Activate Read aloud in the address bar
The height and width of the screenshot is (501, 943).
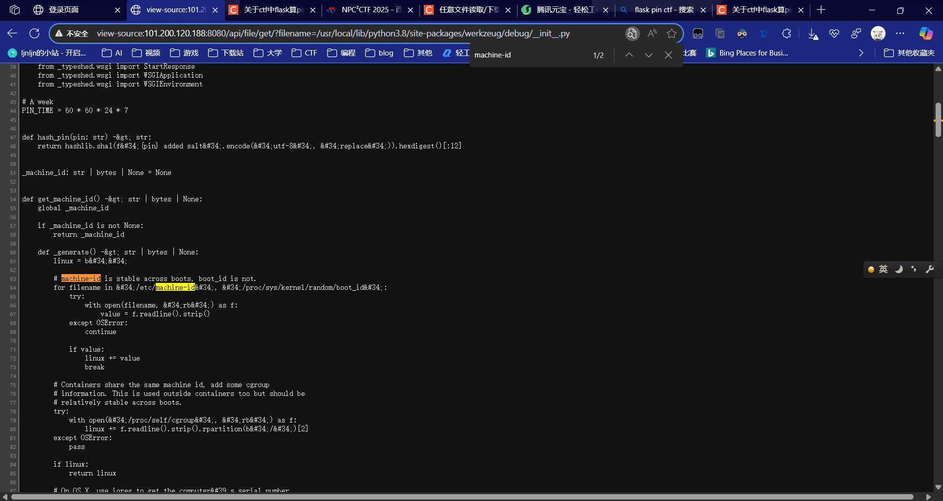click(652, 33)
